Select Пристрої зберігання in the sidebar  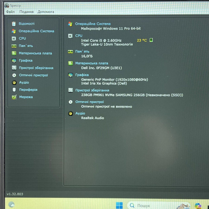coord(36,68)
